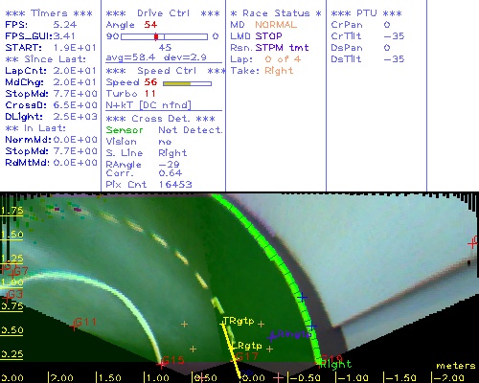Click the G7 red cross marker

click(x=12, y=274)
